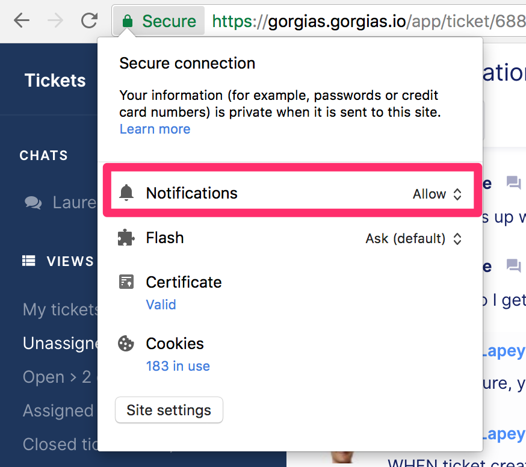Open the Flash Ask (default) dropdown
This screenshot has width=526, height=467.
(413, 239)
